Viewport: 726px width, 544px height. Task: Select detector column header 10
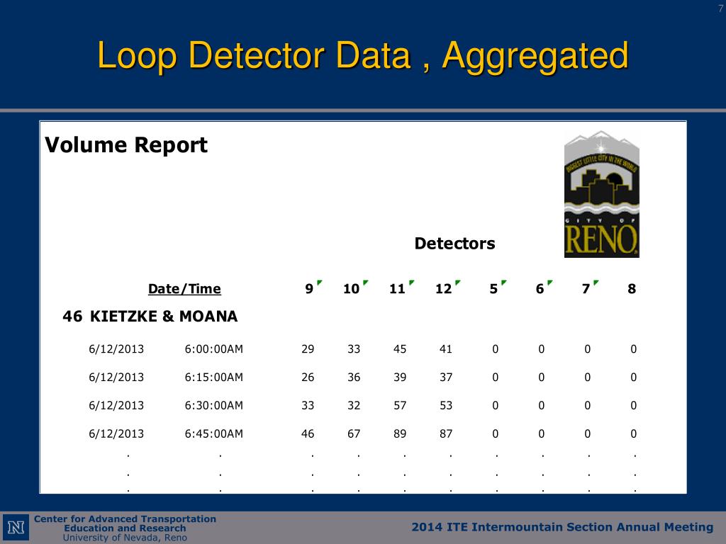tap(351, 289)
